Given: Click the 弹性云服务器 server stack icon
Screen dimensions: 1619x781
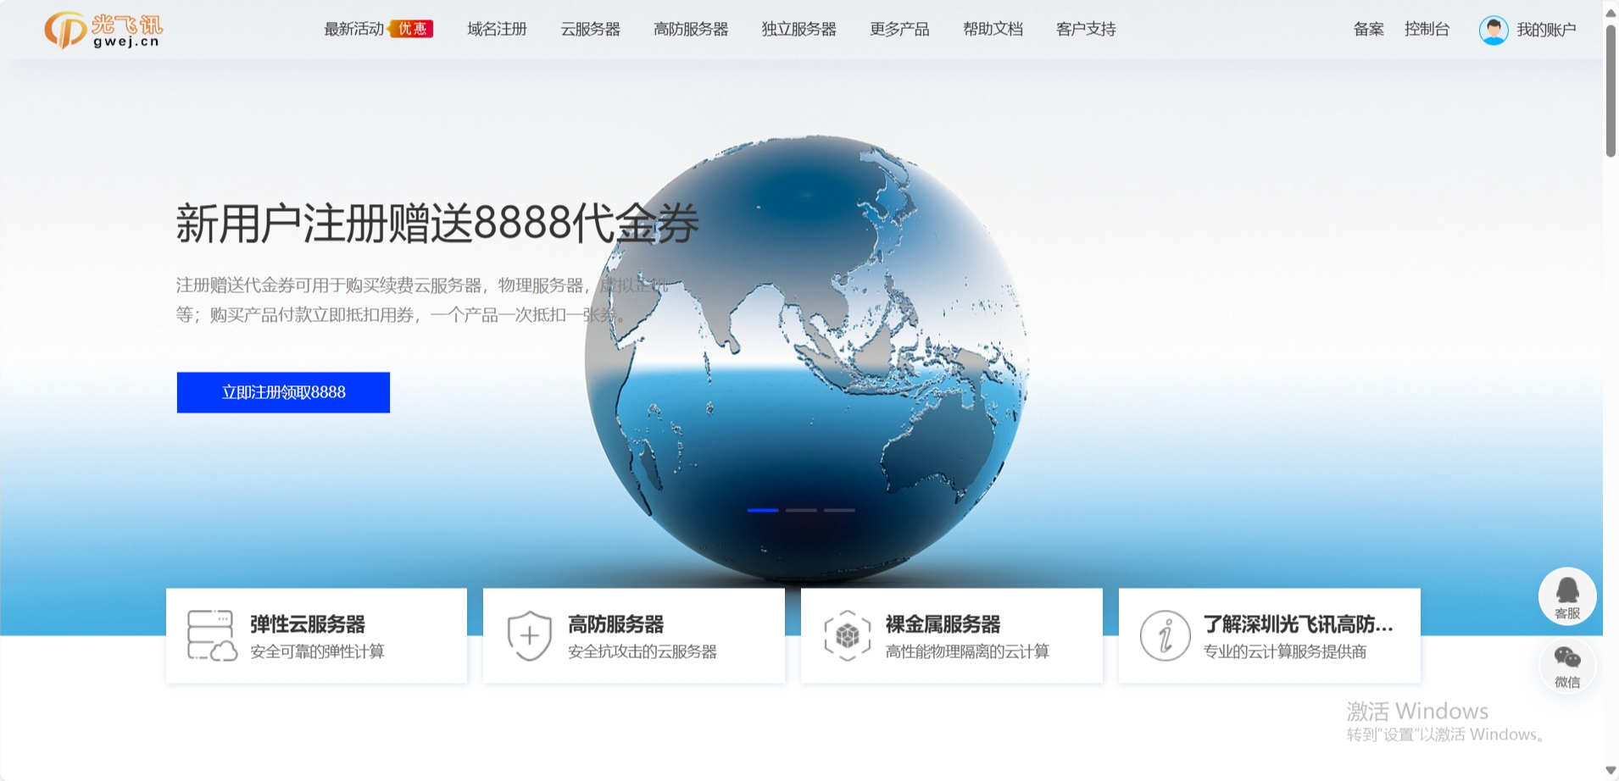Looking at the screenshot, I should click(210, 635).
